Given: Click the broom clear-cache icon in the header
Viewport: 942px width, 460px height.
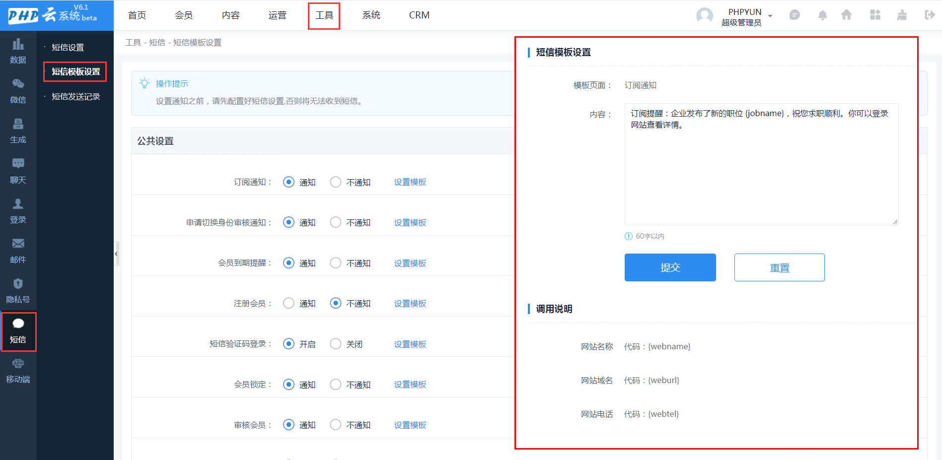Looking at the screenshot, I should (x=902, y=15).
